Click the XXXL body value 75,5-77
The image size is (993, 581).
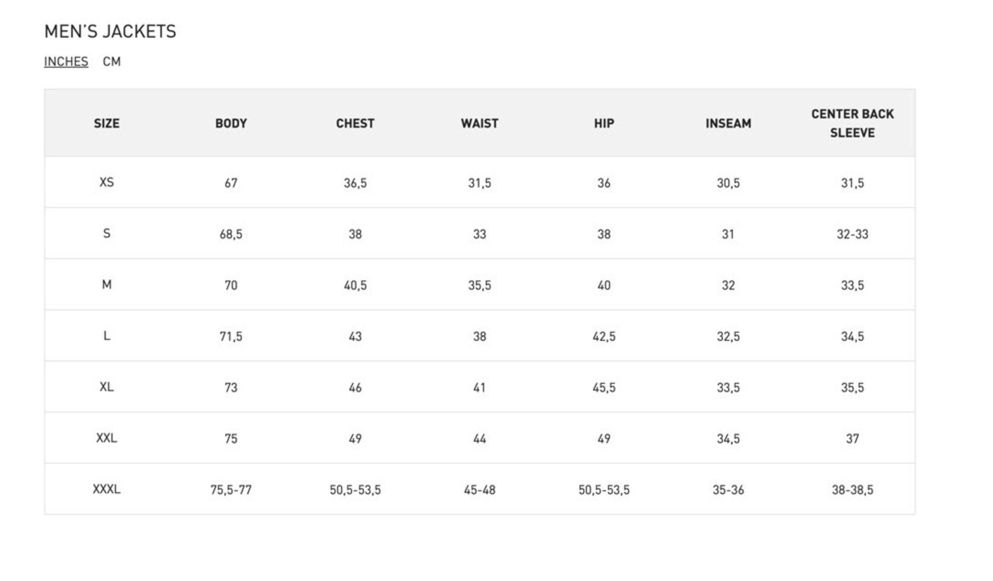231,490
